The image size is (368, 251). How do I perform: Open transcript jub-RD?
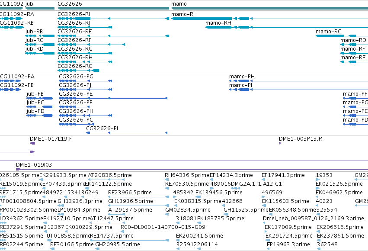tap(34, 49)
